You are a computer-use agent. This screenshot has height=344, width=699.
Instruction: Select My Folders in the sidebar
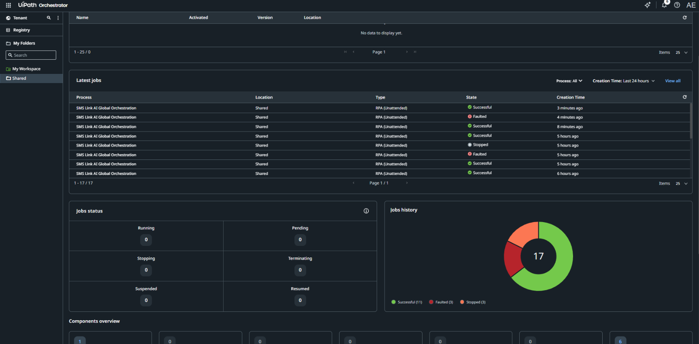tap(24, 43)
